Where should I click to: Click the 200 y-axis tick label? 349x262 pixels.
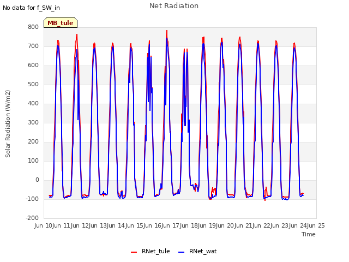(33, 142)
